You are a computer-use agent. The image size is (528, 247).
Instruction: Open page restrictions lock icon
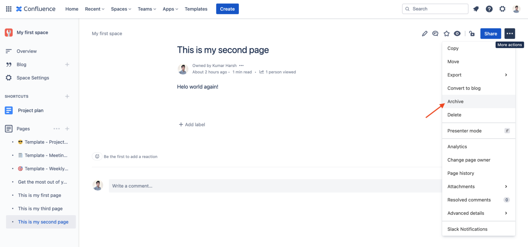[472, 33]
